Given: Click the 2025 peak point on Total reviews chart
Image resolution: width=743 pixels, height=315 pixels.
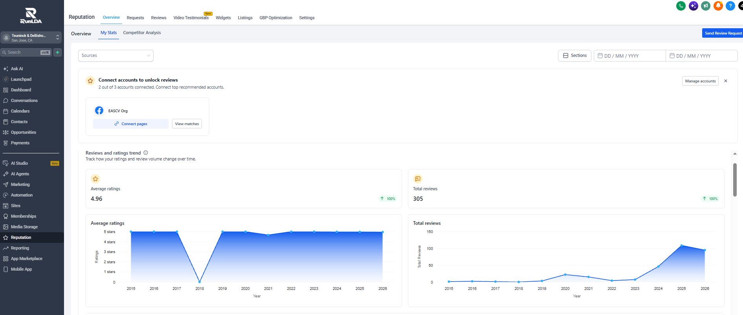Looking at the screenshot, I should coord(681,246).
